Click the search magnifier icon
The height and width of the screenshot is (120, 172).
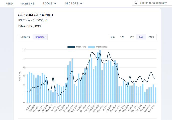click(136, 3)
